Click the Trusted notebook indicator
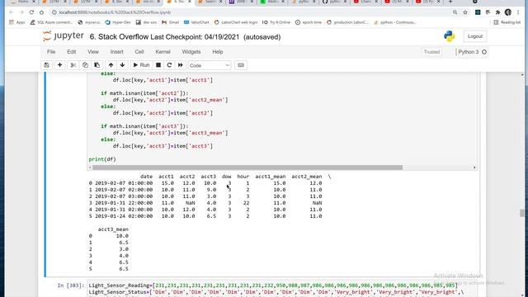Viewport: 528px width, 297px height. 431,52
